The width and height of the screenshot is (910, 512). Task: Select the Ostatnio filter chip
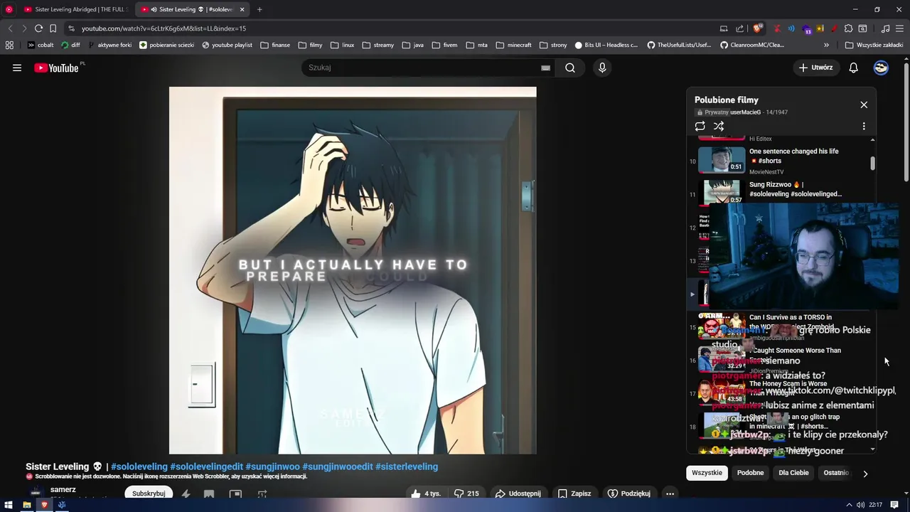tap(836, 473)
